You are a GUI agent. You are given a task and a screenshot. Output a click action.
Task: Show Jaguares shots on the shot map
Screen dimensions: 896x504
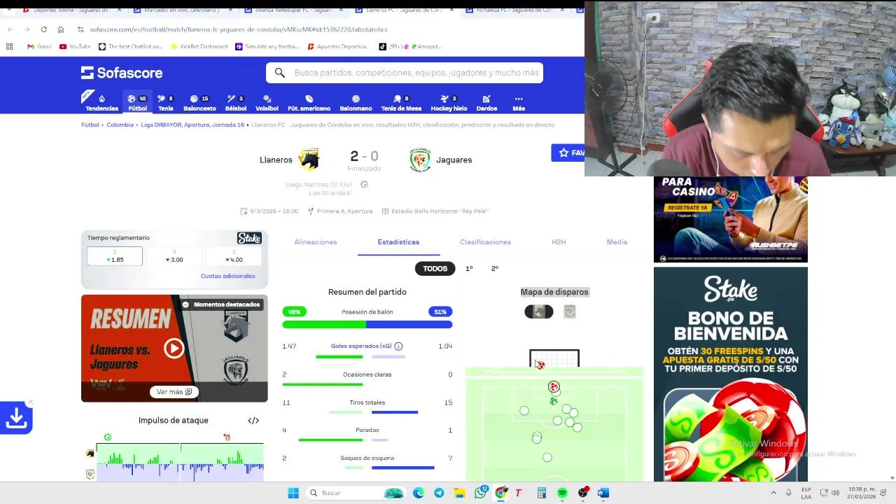click(570, 311)
